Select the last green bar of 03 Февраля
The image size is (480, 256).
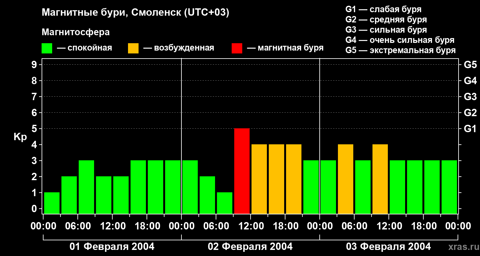tap(449, 187)
